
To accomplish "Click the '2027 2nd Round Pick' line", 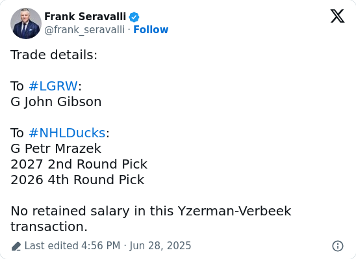I will tap(79, 164).
